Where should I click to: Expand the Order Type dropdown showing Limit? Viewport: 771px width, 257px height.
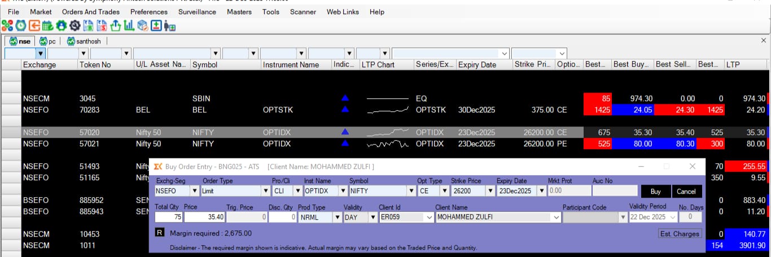pos(266,191)
